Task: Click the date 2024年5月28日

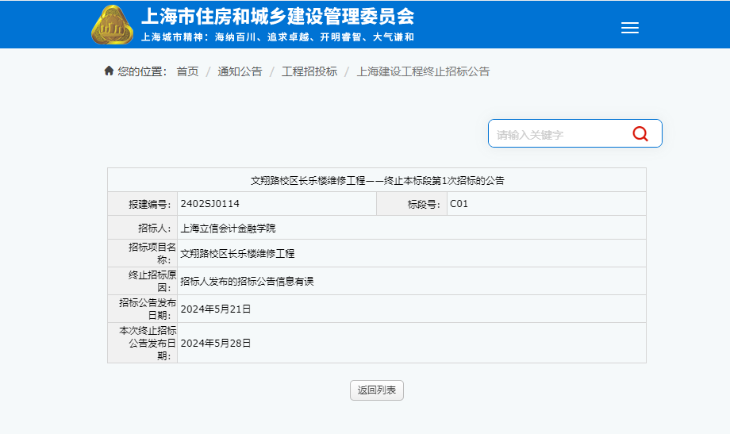Action: (215, 344)
